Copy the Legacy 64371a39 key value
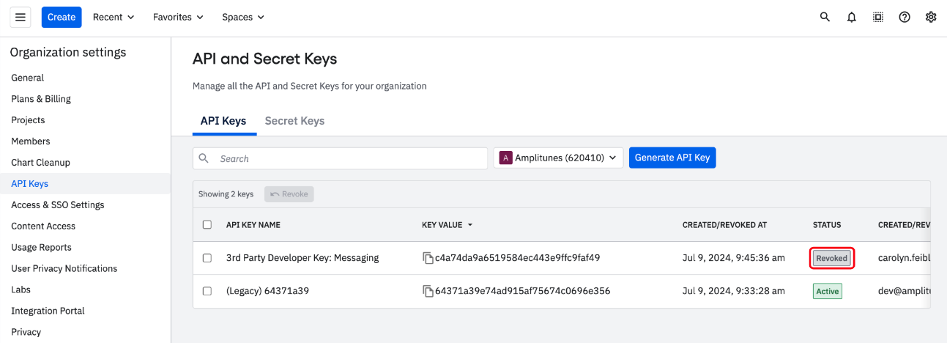The height and width of the screenshot is (343, 947). 428,291
